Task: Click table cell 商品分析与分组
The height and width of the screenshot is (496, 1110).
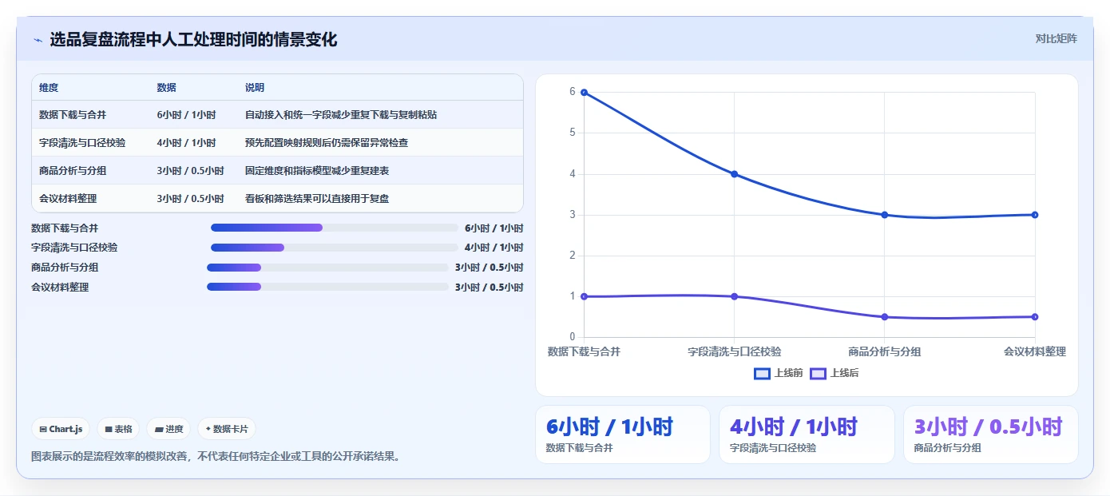Action: (72, 171)
